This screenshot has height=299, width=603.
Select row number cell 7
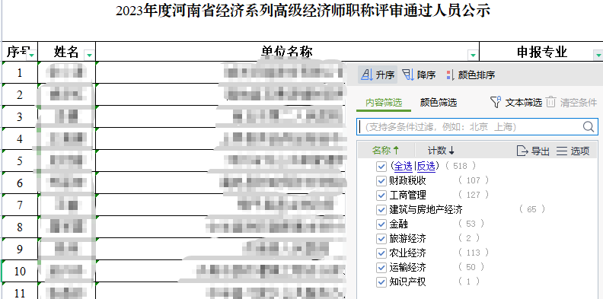[x=20, y=205]
